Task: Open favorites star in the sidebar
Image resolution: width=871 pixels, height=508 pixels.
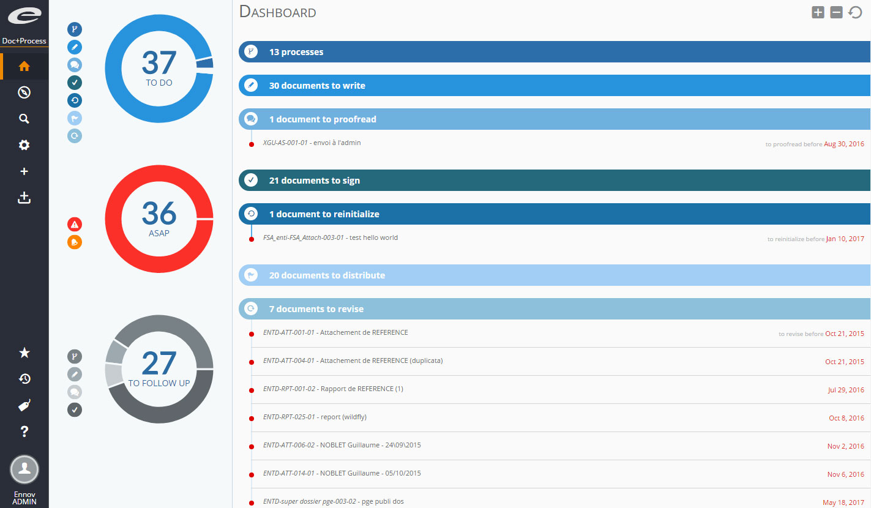Action: (x=24, y=353)
